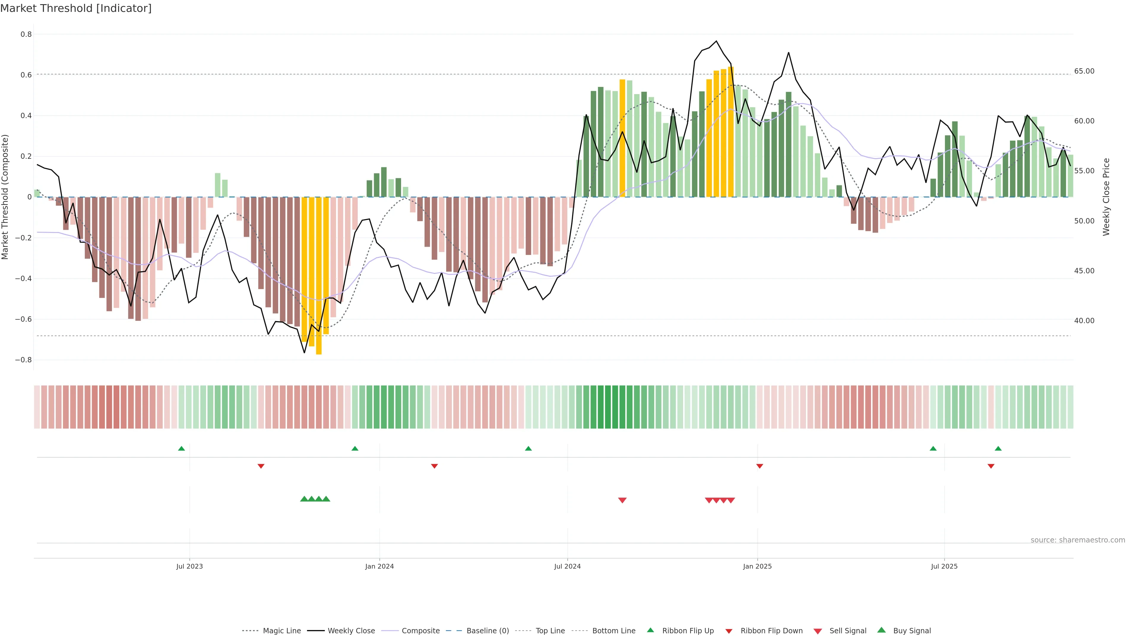The height and width of the screenshot is (641, 1140).
Task: Click the sharemaestro.com source text
Action: point(1078,540)
